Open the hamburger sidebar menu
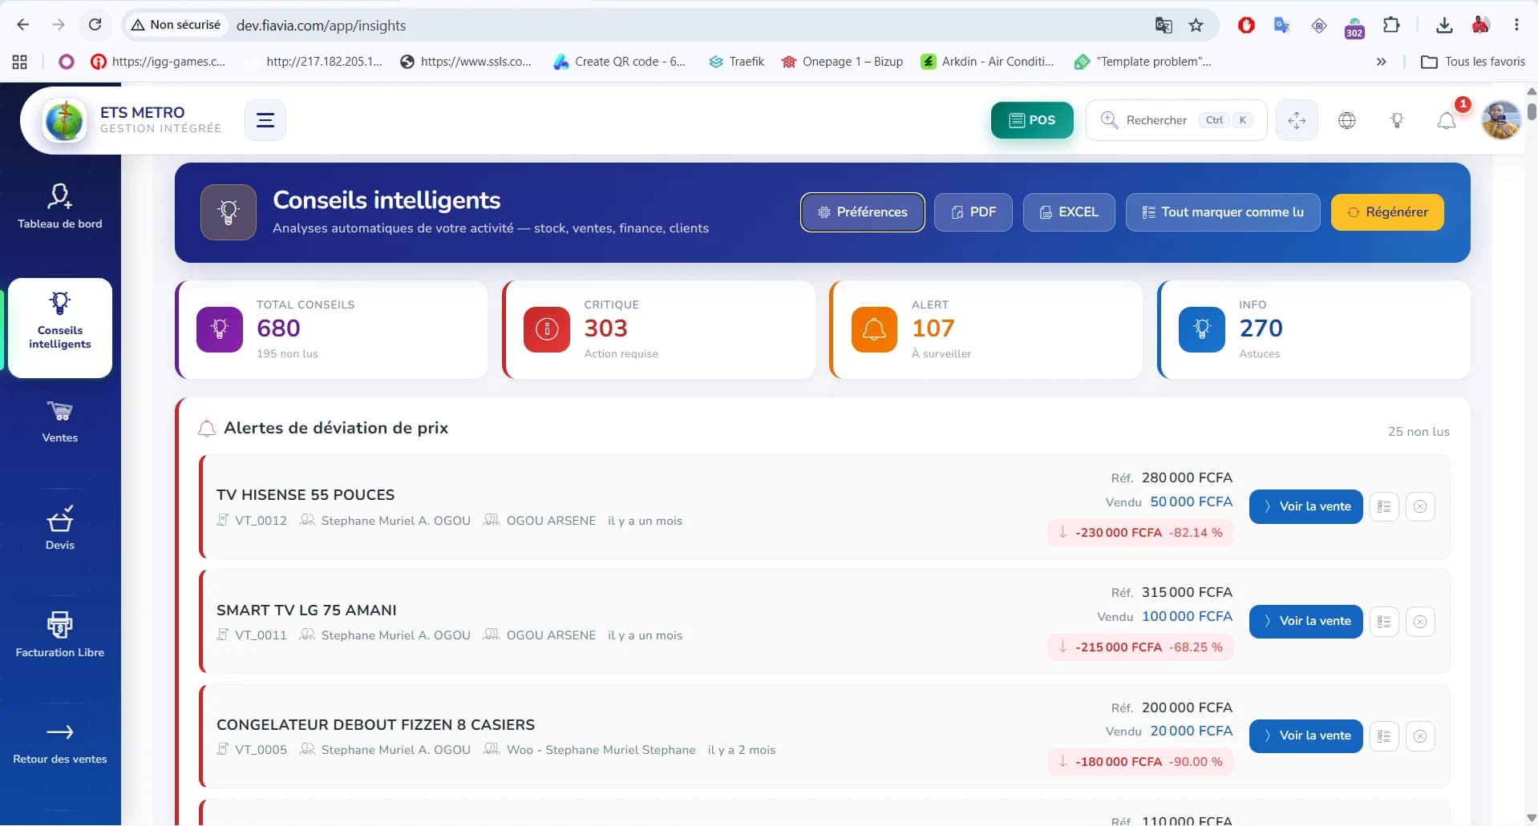Image resolution: width=1538 pixels, height=826 pixels. pyautogui.click(x=265, y=120)
